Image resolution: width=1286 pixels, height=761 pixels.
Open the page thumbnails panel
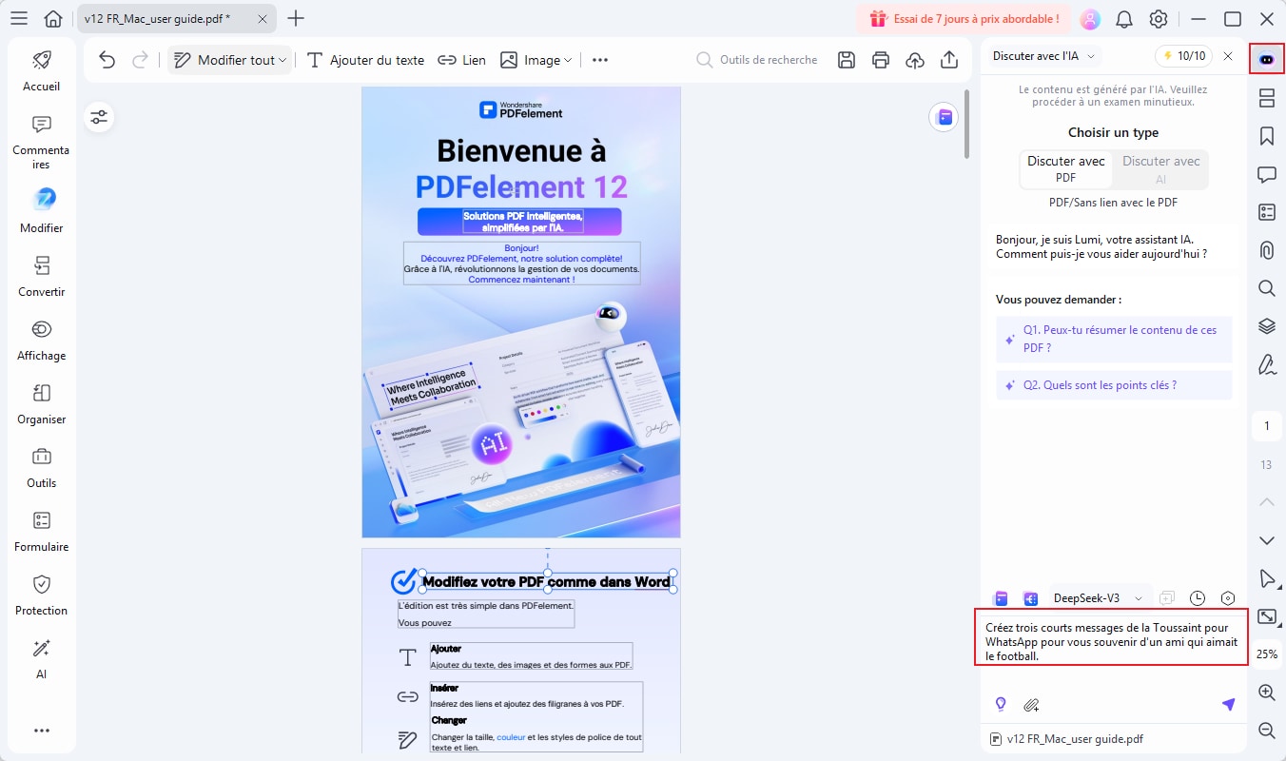pos(1266,98)
